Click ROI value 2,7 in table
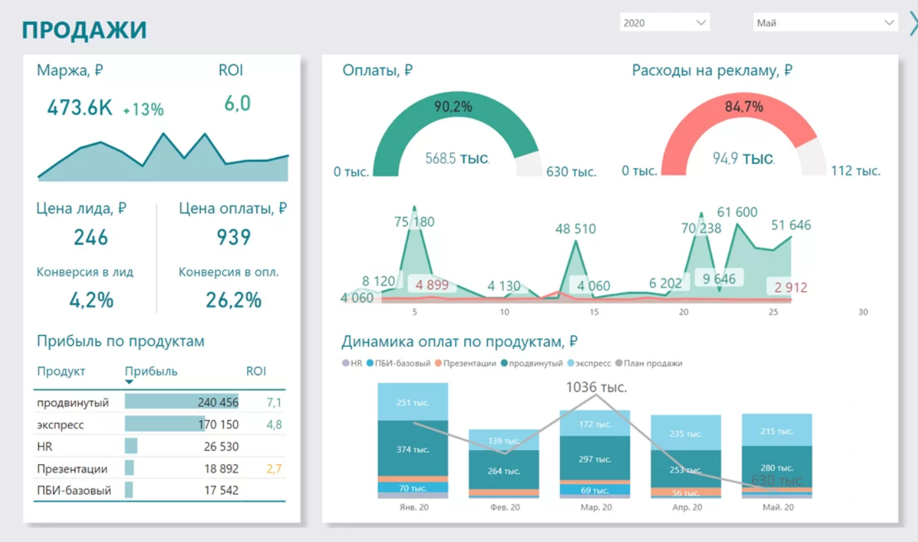The width and height of the screenshot is (918, 542). pyautogui.click(x=274, y=469)
